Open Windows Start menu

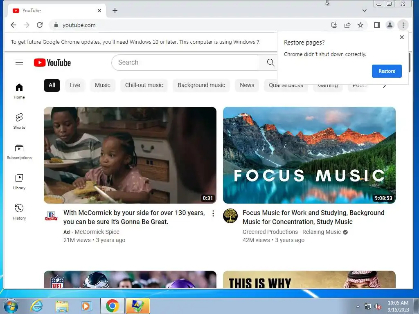pos(11,306)
